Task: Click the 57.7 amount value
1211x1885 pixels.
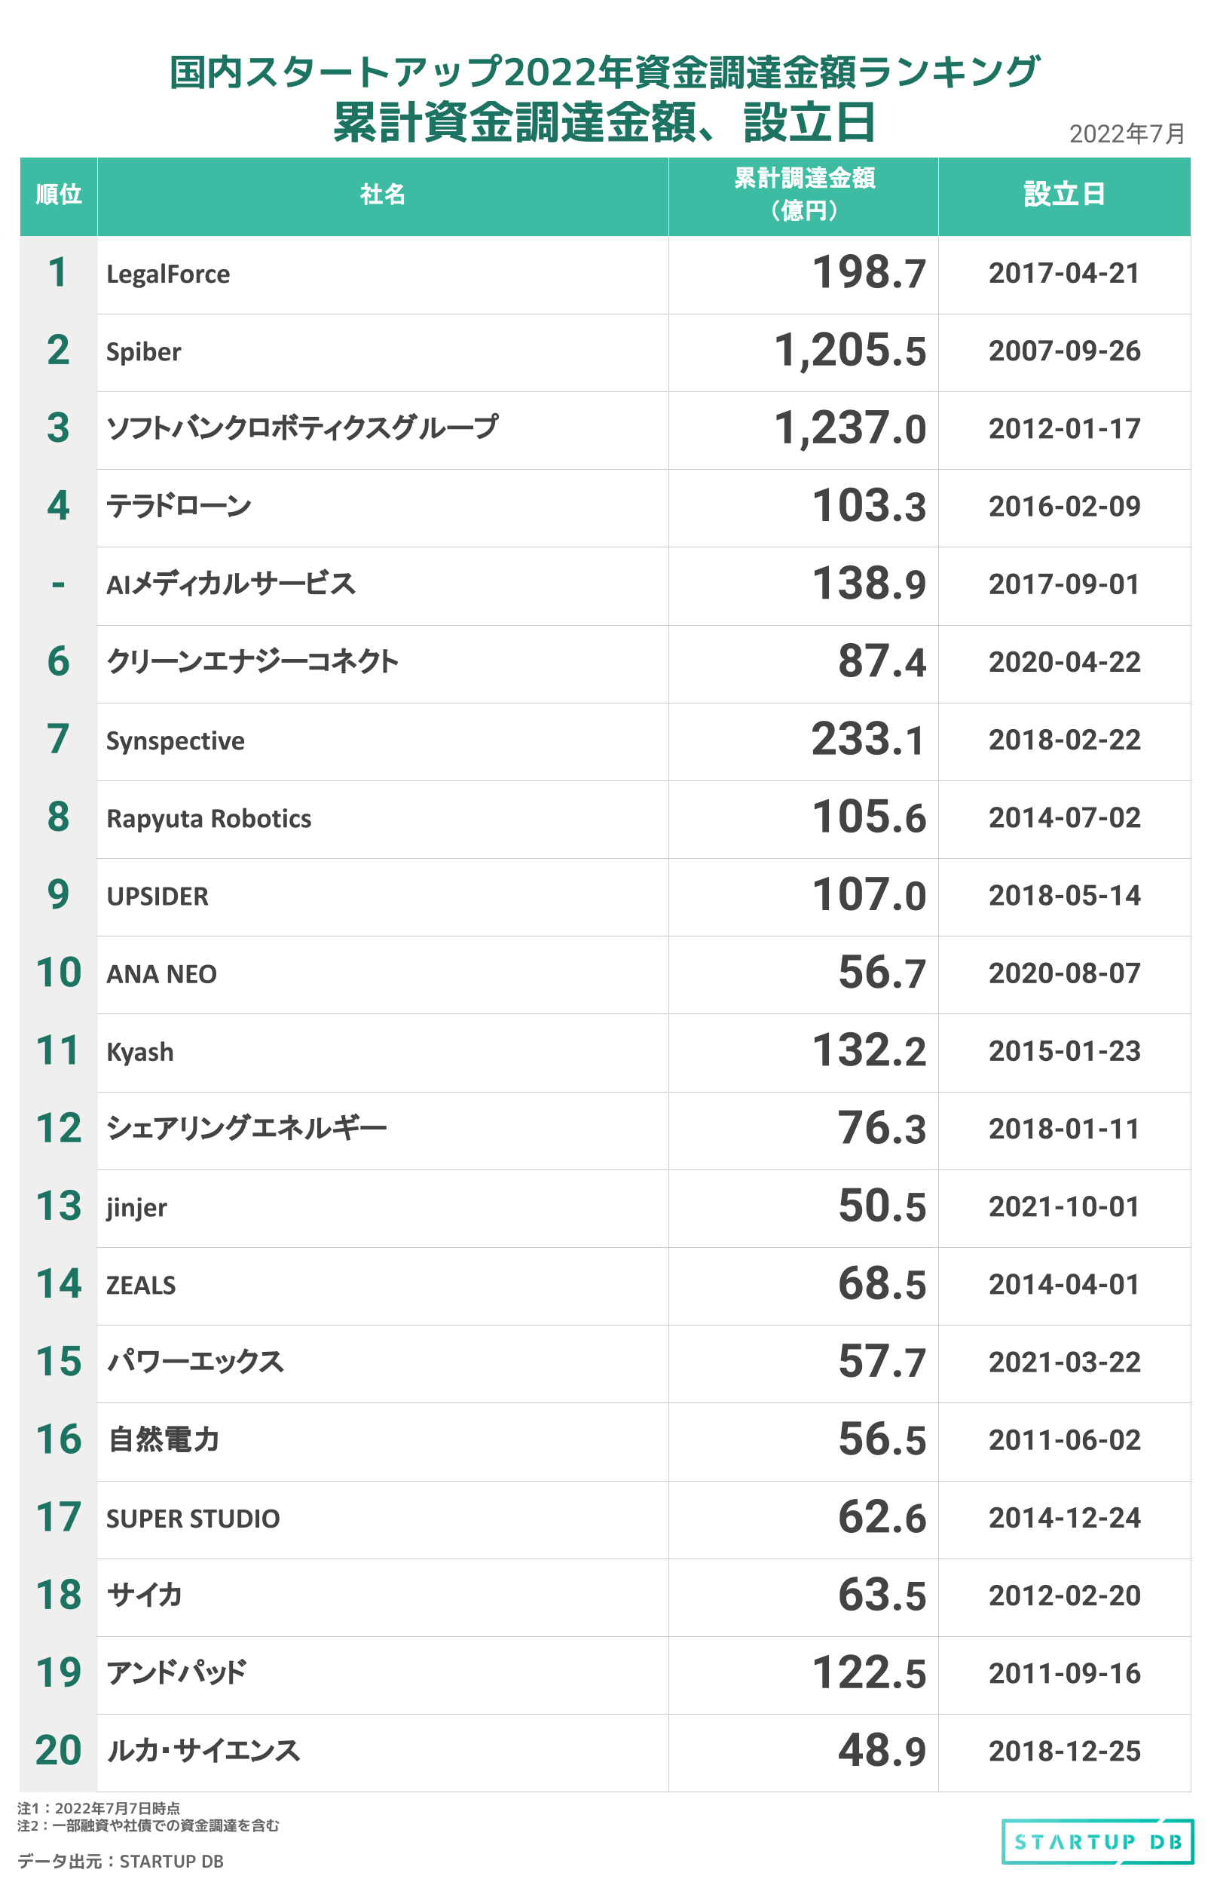Action: pos(882,1362)
